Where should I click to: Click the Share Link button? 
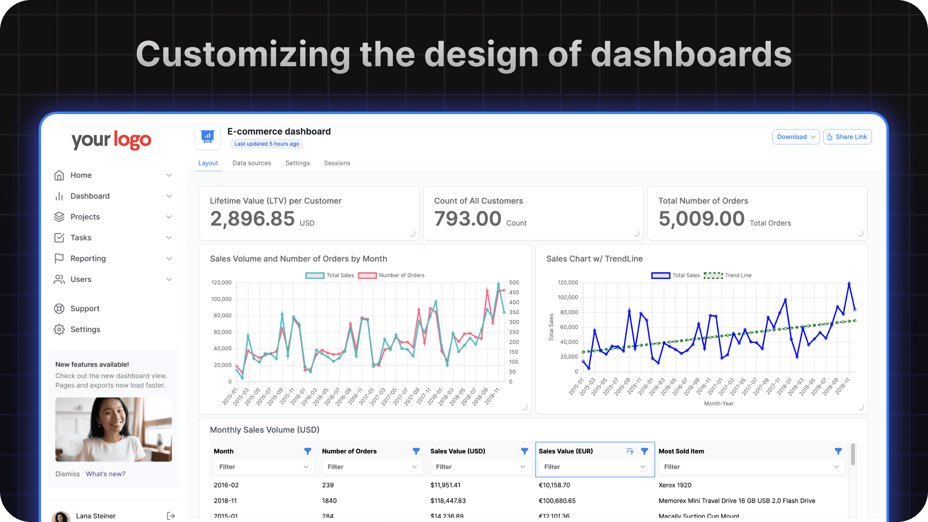click(847, 137)
